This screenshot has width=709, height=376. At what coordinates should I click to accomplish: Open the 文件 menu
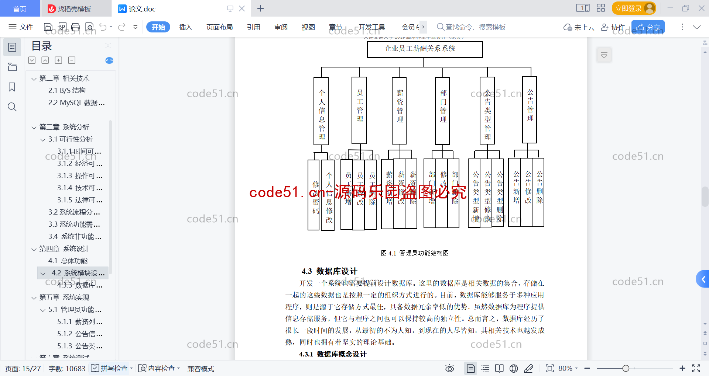21,27
